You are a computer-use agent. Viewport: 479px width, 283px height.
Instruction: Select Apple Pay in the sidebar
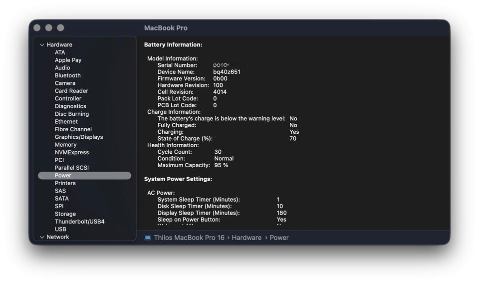pos(68,60)
